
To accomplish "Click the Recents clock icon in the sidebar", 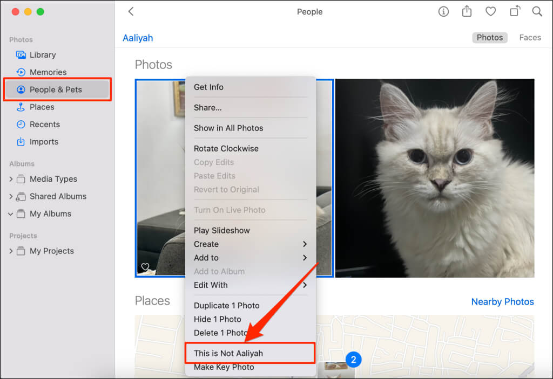I will (21, 125).
